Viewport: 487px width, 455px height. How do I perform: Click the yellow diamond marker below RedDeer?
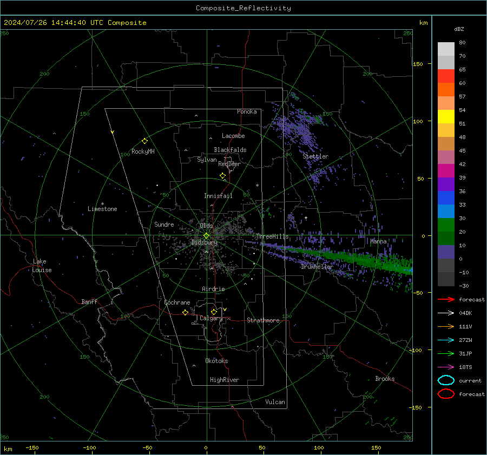coord(222,176)
